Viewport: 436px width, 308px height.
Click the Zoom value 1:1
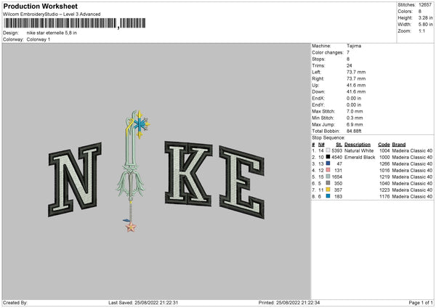click(x=421, y=31)
